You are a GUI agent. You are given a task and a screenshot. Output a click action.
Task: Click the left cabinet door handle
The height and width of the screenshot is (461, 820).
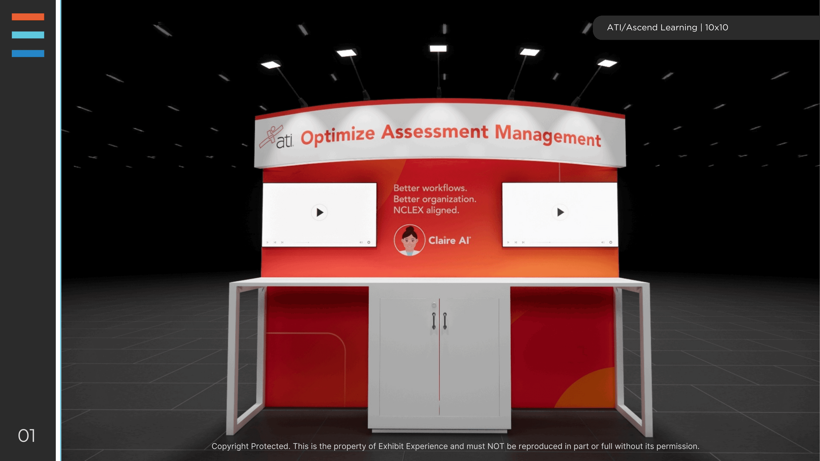[434, 321]
